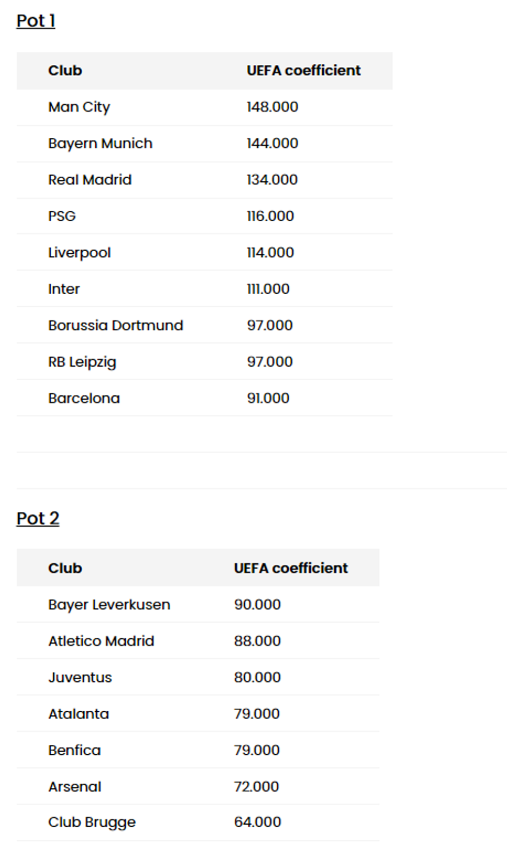Viewport: 507px width, 862px height.
Task: Select Borussia Dortmund in Pot 1
Action: 116,325
